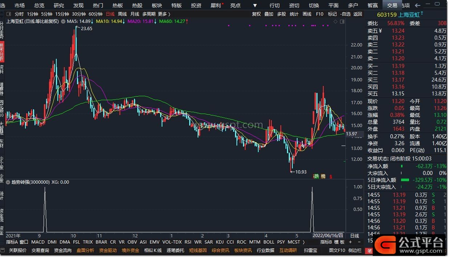Select the MACD indicator
449x257 pixels.
click(38, 242)
